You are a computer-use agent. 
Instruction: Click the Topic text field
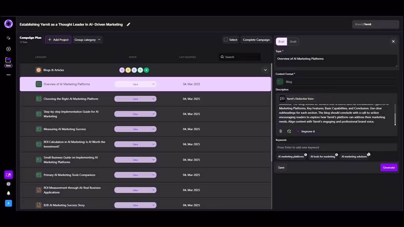(x=336, y=61)
